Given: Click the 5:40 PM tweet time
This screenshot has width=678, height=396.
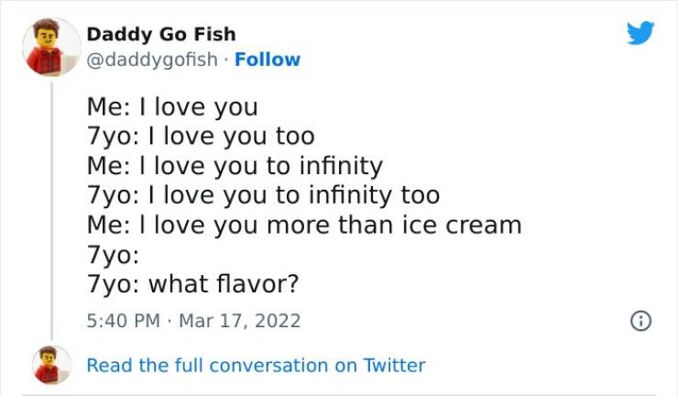Looking at the screenshot, I should (x=121, y=322).
